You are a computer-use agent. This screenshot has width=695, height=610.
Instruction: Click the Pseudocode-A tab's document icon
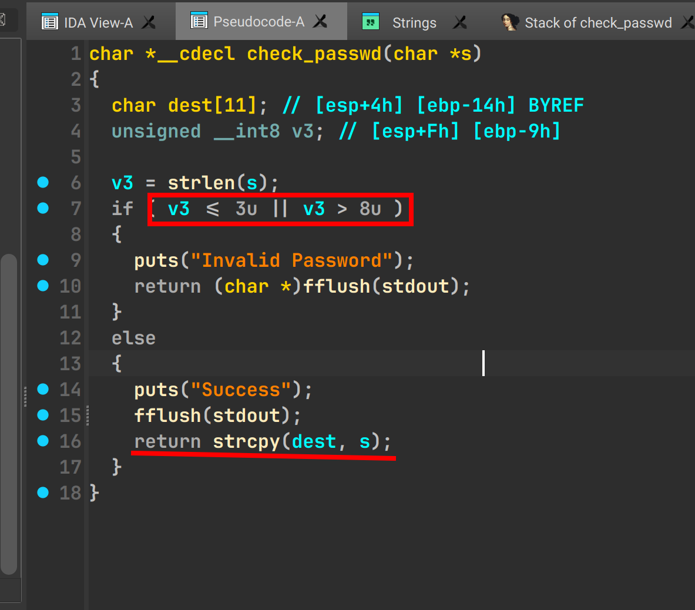[199, 21]
